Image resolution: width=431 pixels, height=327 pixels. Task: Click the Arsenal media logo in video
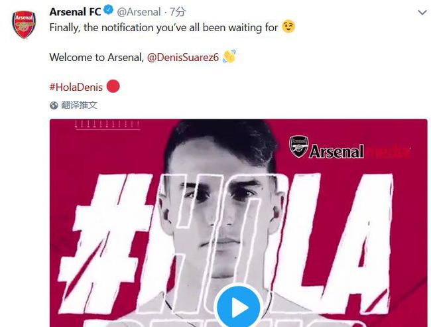(x=349, y=148)
